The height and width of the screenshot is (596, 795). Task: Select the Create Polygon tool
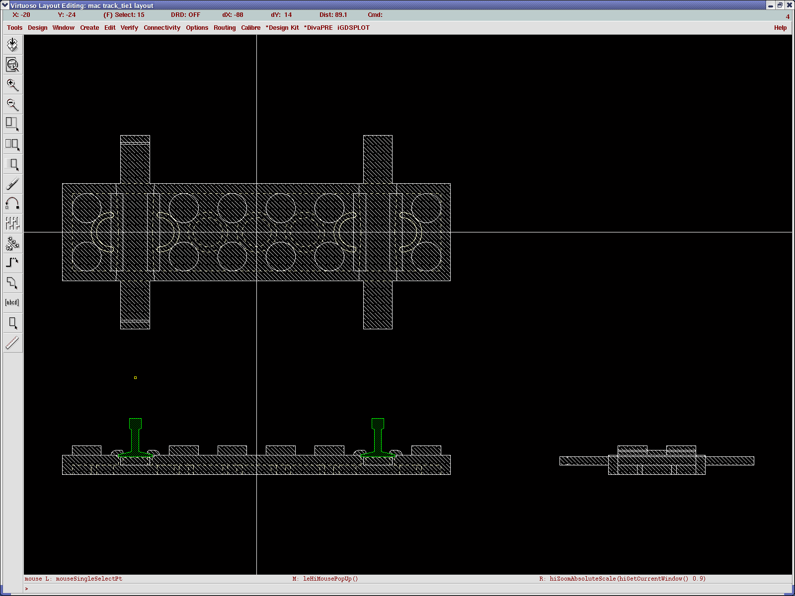point(12,283)
